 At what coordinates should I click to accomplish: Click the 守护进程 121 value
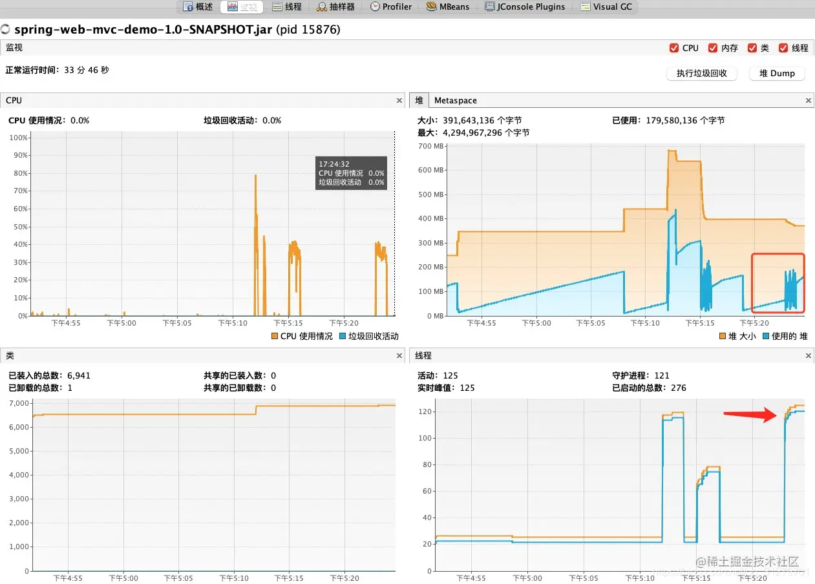pyautogui.click(x=662, y=375)
